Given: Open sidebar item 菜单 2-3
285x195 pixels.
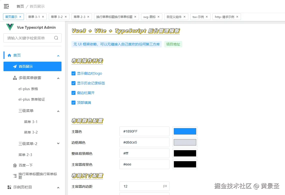Looking at the screenshot, I should [25, 155].
